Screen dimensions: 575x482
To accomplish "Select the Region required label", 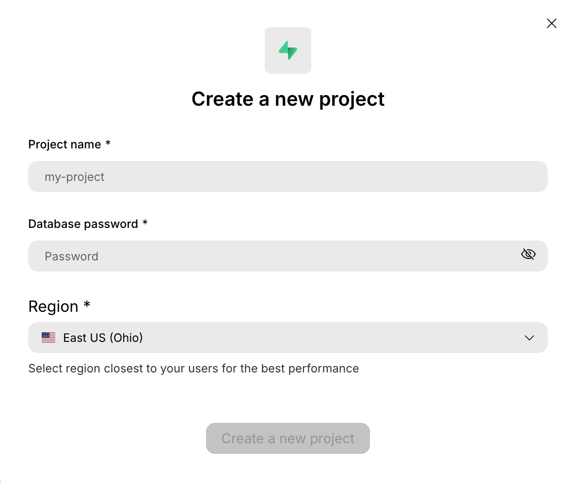I will 59,306.
